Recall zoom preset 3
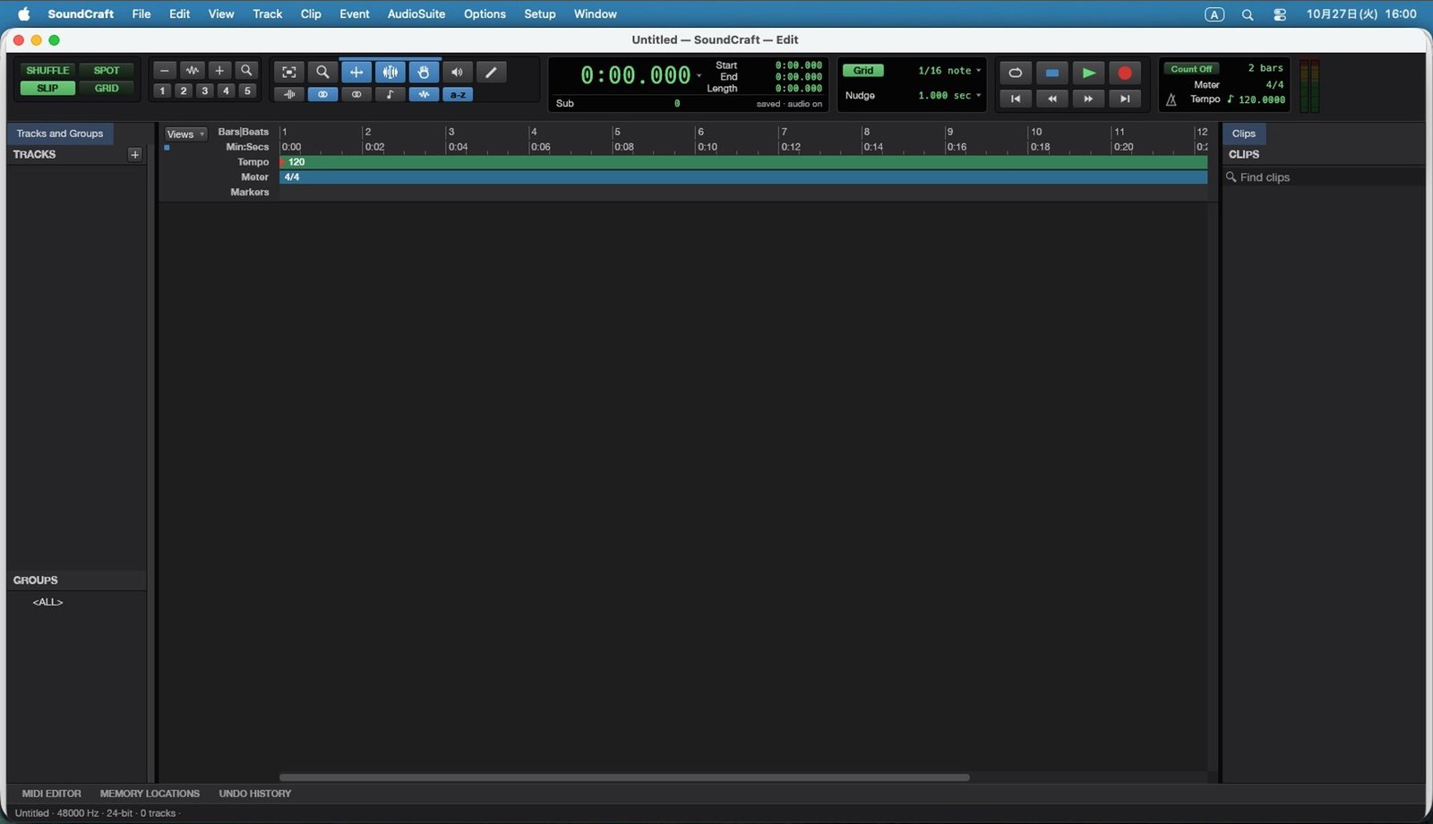This screenshot has height=824, width=1433. [x=205, y=90]
